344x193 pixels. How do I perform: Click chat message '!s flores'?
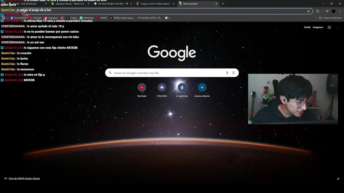click(22, 64)
